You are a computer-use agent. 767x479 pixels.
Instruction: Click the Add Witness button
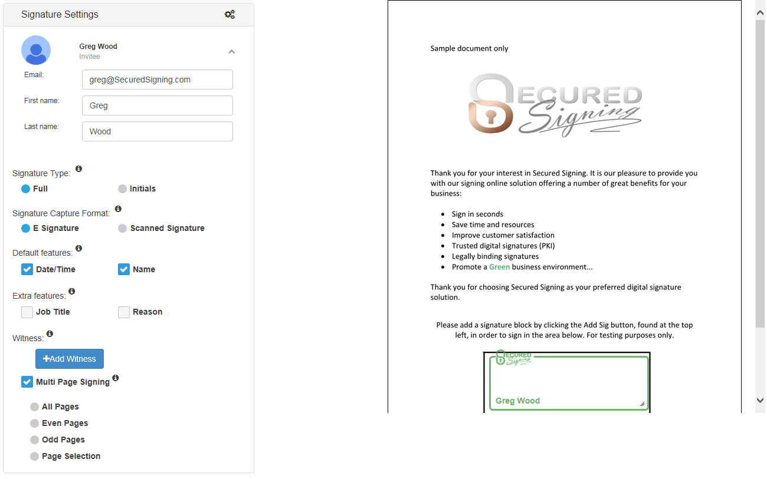pyautogui.click(x=70, y=359)
